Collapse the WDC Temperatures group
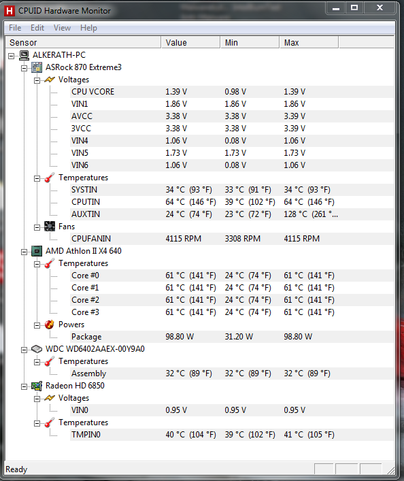Image resolution: width=404 pixels, height=481 pixels. (x=37, y=363)
